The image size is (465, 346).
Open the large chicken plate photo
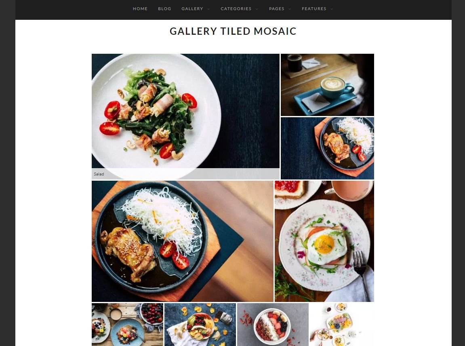(x=182, y=241)
